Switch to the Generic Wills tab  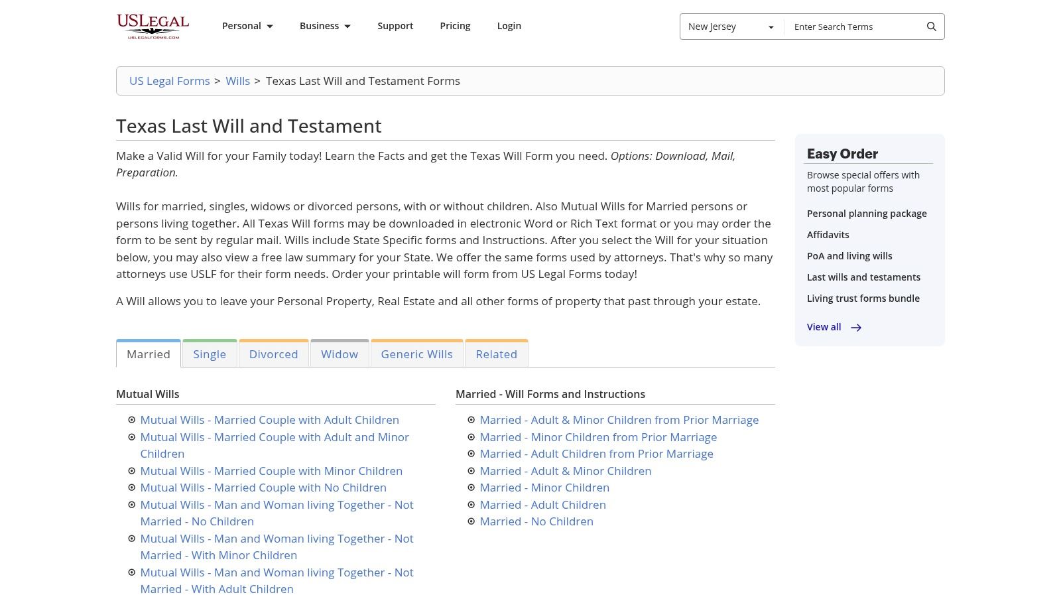point(416,354)
